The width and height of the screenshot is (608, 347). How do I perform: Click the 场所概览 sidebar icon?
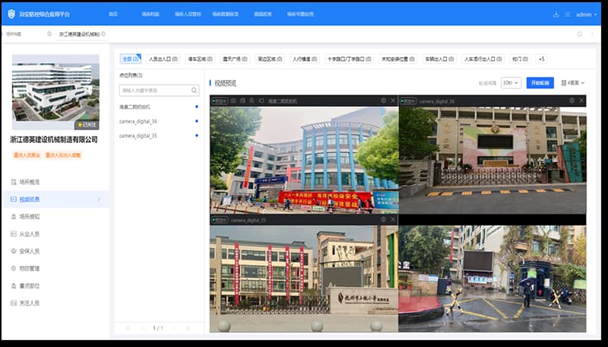(x=14, y=182)
